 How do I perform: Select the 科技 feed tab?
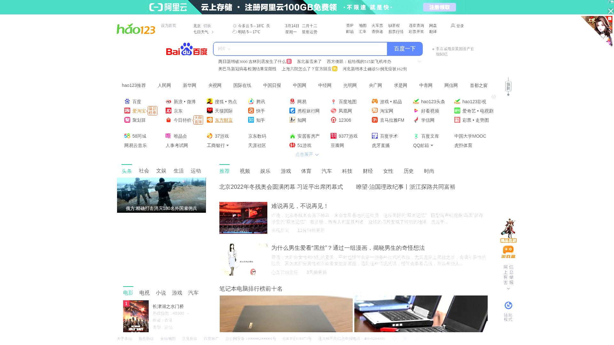[x=347, y=171]
